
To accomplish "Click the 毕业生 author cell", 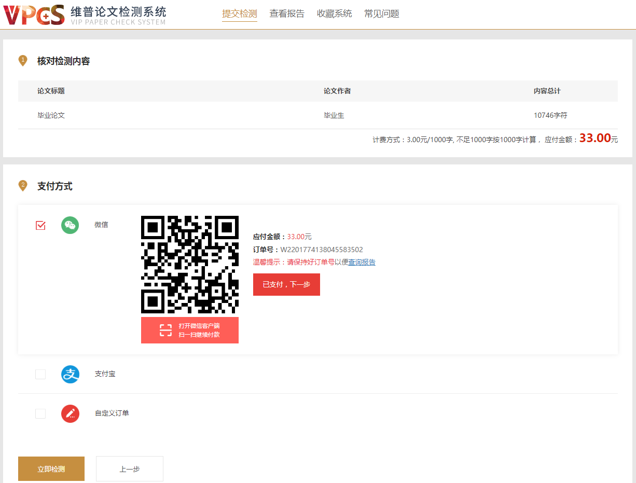I will [334, 115].
